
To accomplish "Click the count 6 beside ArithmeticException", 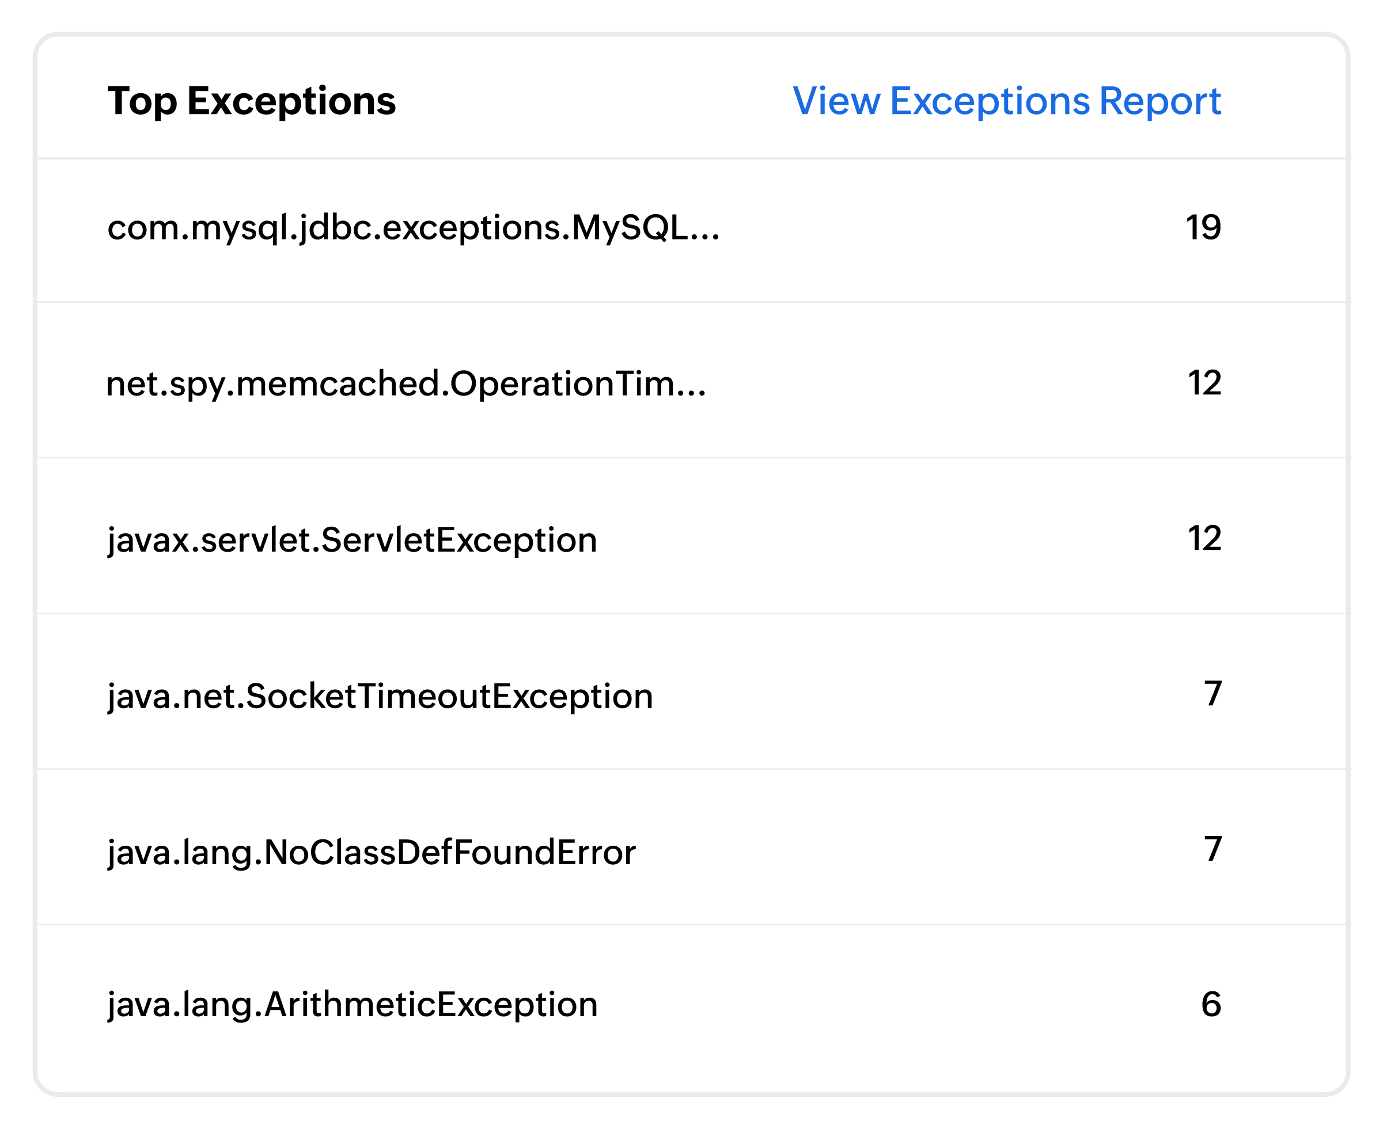I will pos(1211,1004).
